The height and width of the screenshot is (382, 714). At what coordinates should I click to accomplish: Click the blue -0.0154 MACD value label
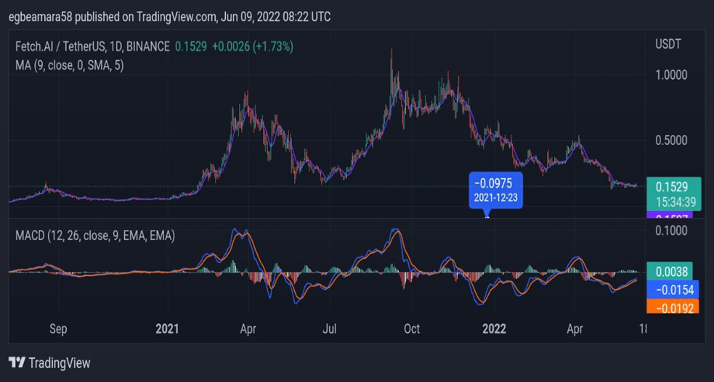click(x=673, y=289)
